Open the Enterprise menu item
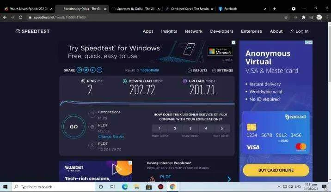 coord(251,31)
